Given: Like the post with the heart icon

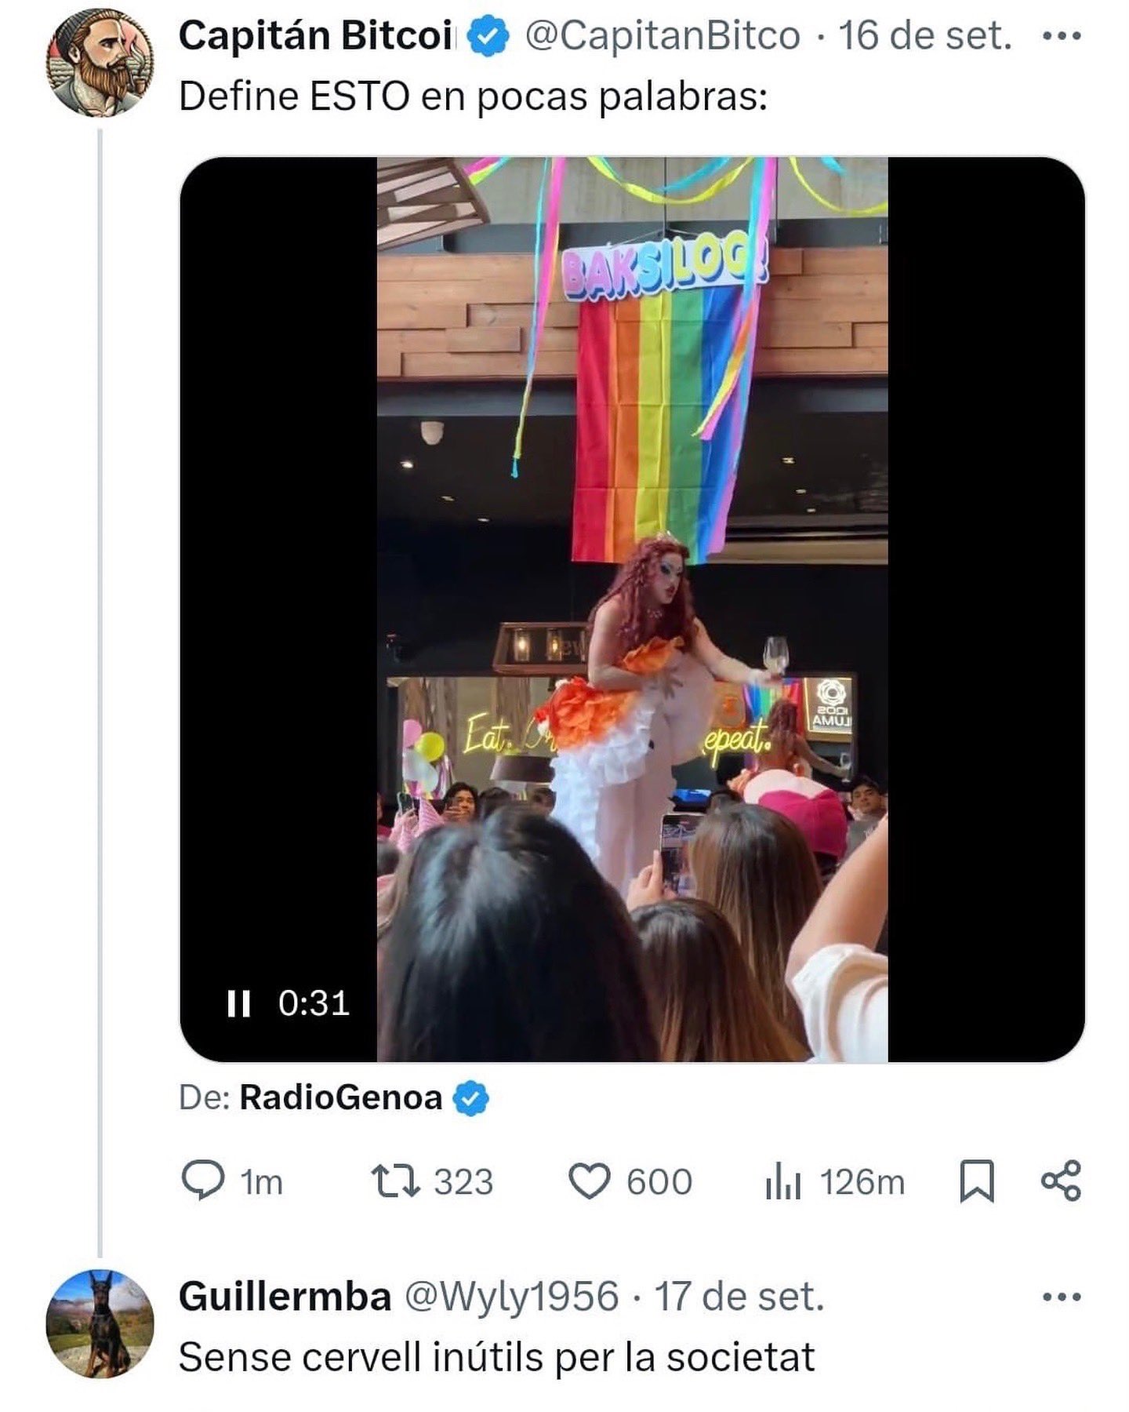Looking at the screenshot, I should click(589, 1181).
